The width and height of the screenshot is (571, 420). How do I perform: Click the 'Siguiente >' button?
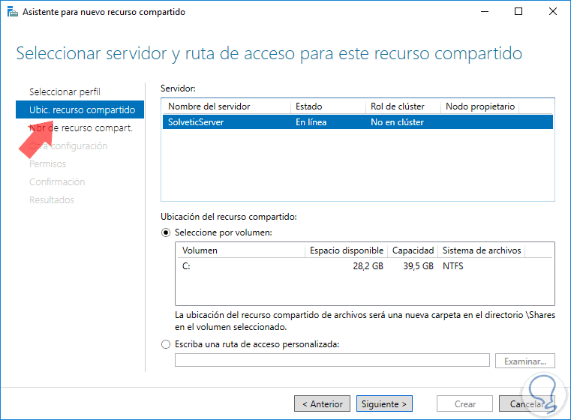(x=384, y=403)
